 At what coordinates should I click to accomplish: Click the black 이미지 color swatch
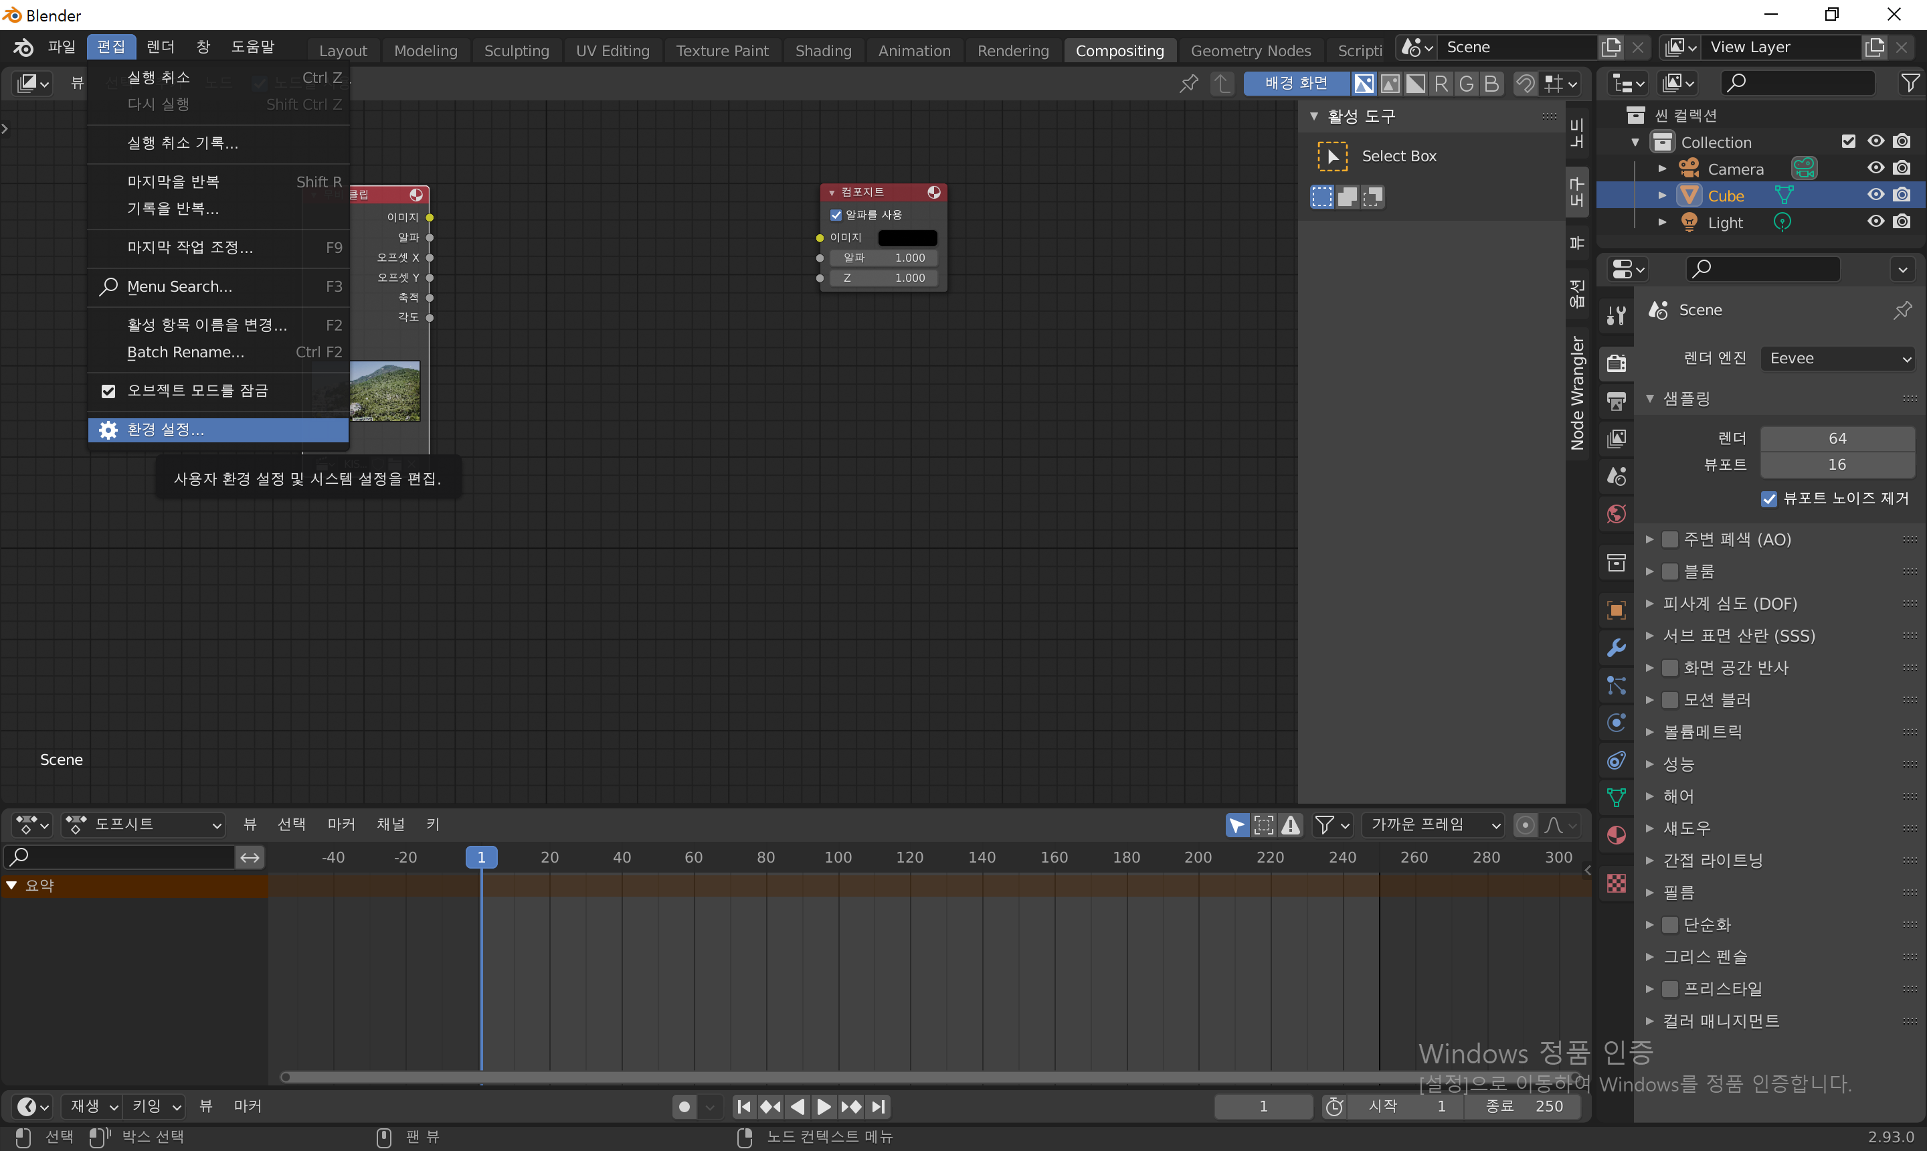907,238
